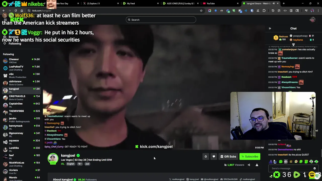
Task: Click the share icon below the stream
Action: (x=249, y=165)
